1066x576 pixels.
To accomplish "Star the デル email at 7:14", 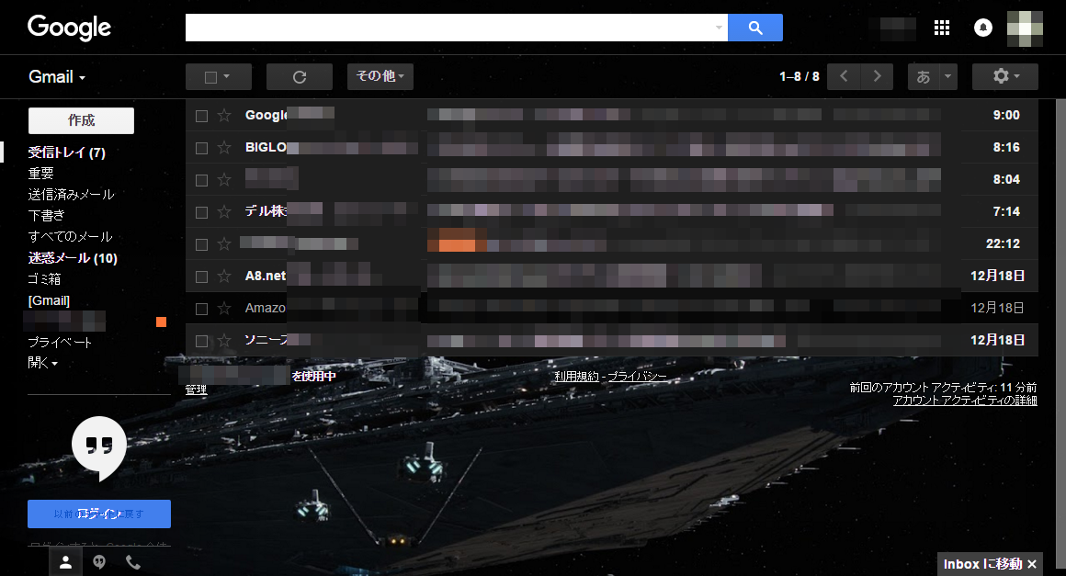I will point(223,212).
